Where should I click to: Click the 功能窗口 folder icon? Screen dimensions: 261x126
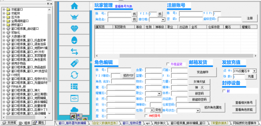(8, 9)
